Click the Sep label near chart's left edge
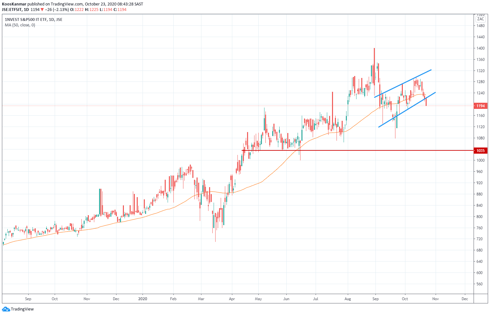 pyautogui.click(x=28, y=299)
